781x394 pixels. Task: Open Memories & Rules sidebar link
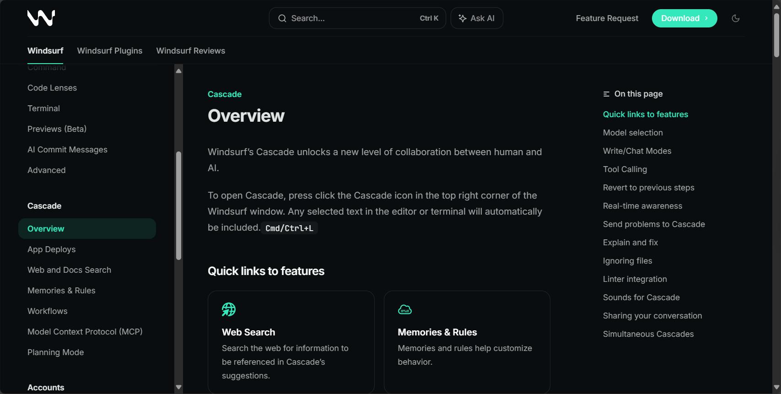(x=61, y=291)
